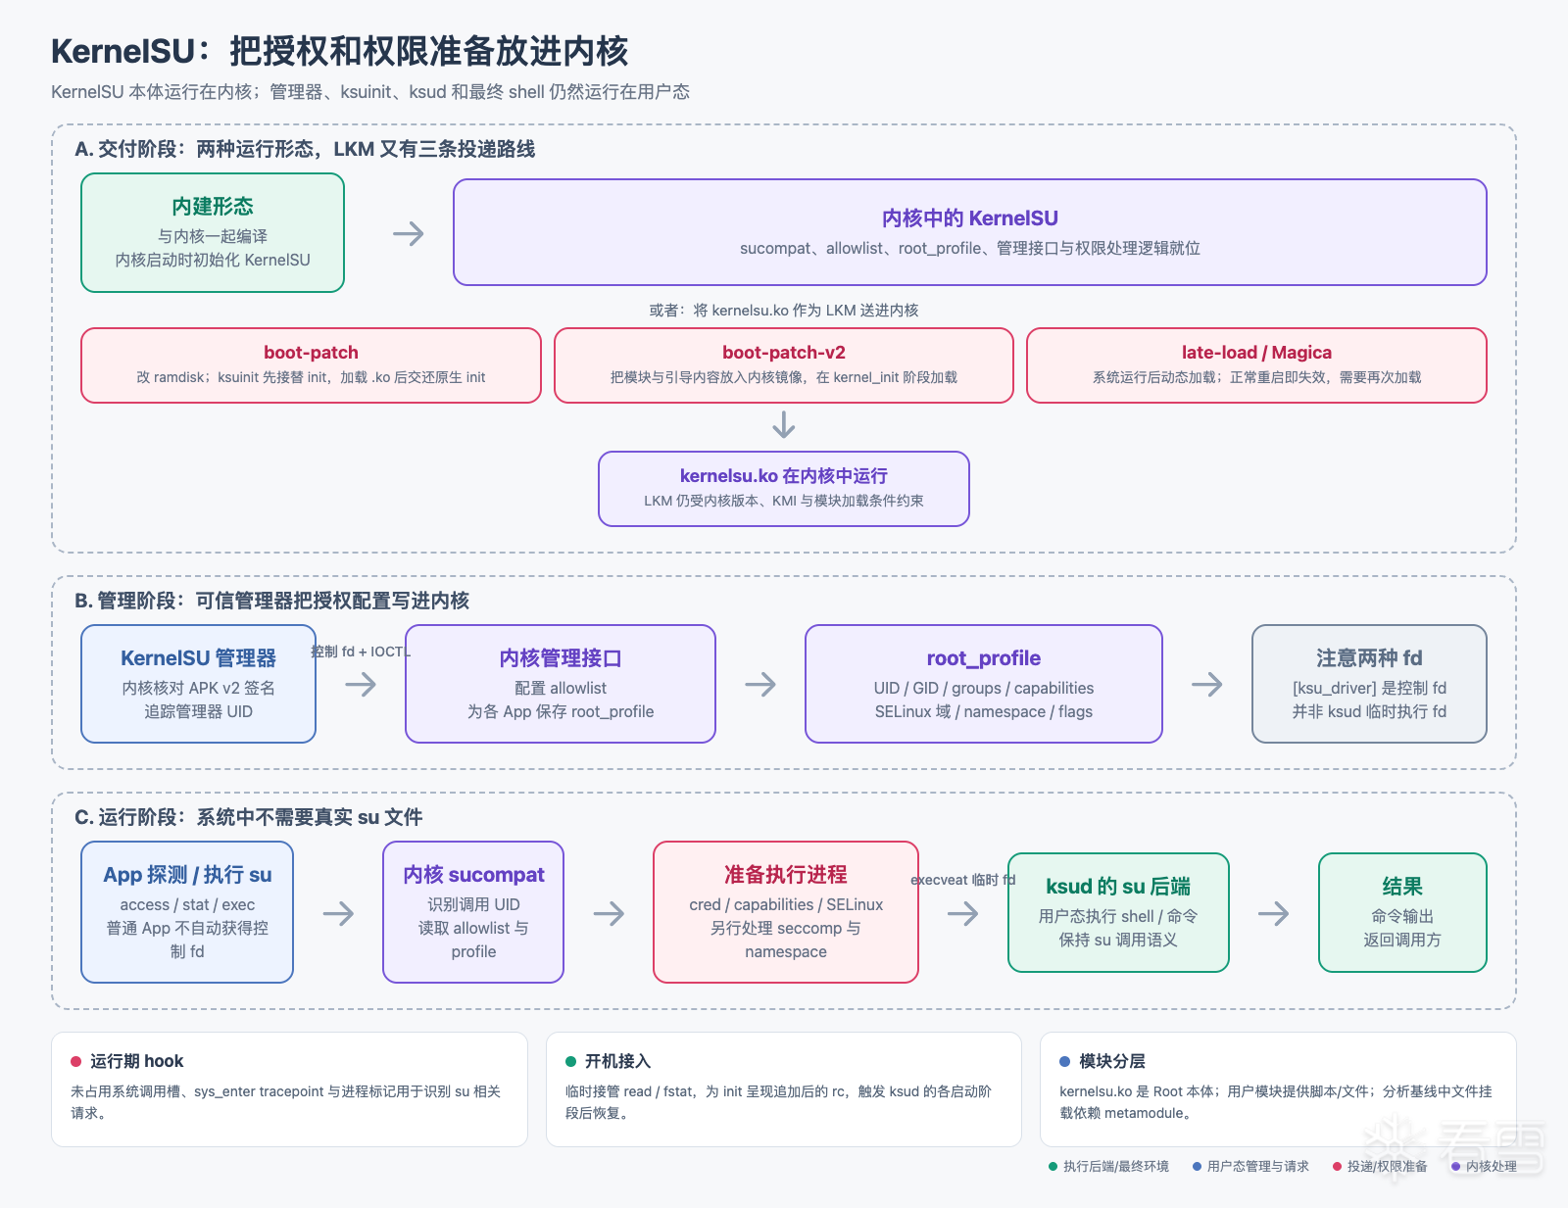Screen dimensions: 1568x1208
Task: Select the "内核中的 KernelSU" box
Action: (969, 232)
